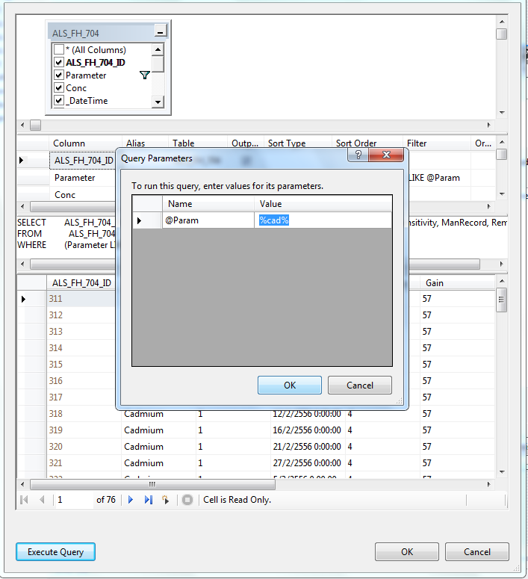Uncheck the _DateTime column checkbox

click(x=59, y=100)
